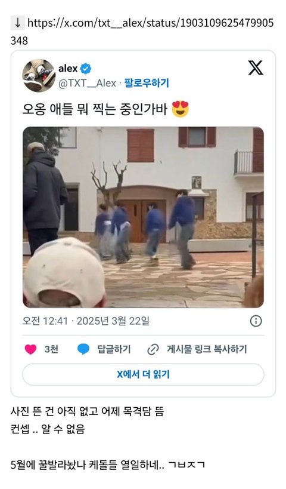Follow alex via 팔로우하기
Screen dimensions: 286x489
coord(146,83)
